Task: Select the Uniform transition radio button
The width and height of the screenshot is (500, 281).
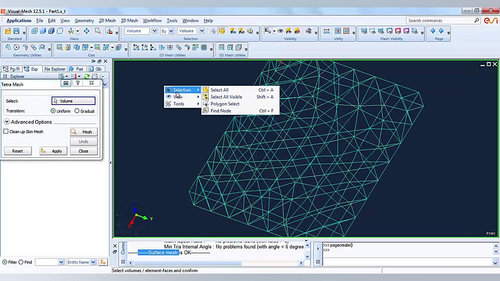Action: point(53,111)
